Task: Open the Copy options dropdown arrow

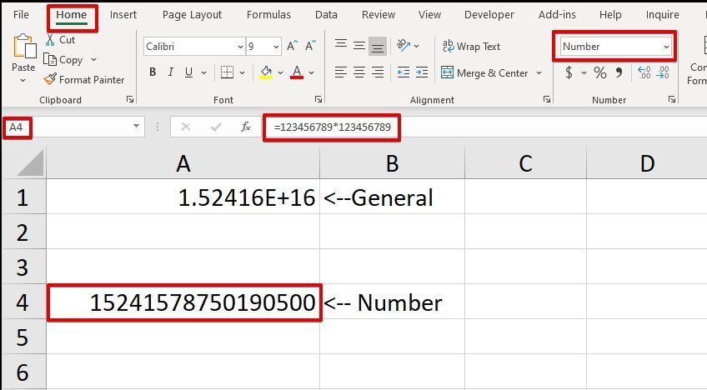Action: click(93, 59)
